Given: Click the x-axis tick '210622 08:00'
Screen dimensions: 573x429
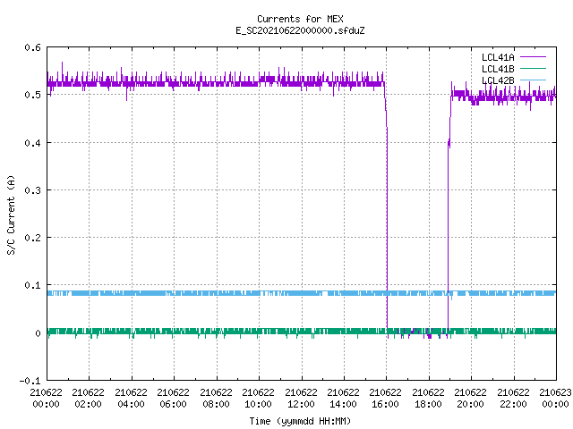Looking at the screenshot, I should point(216,399).
